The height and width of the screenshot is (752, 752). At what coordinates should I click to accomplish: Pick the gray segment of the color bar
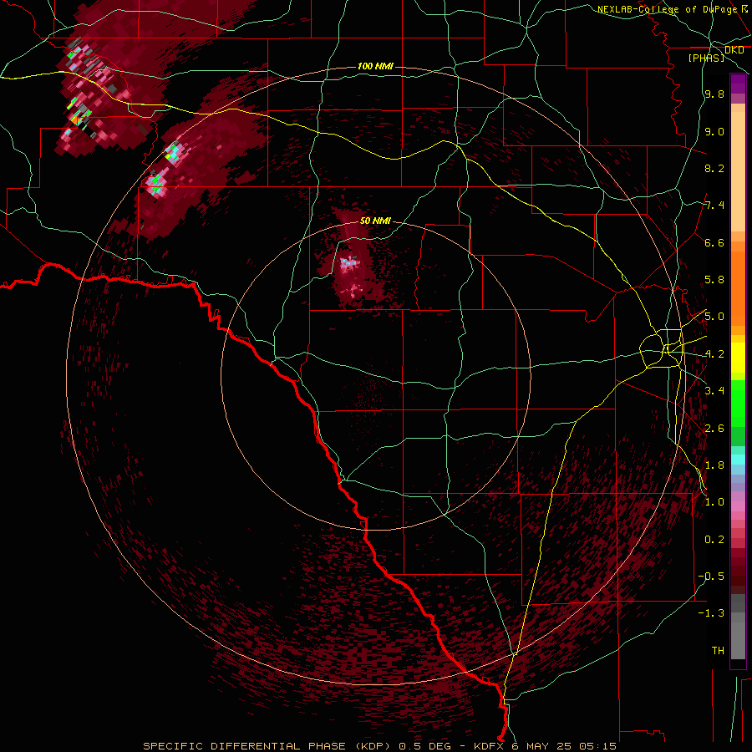point(738,628)
